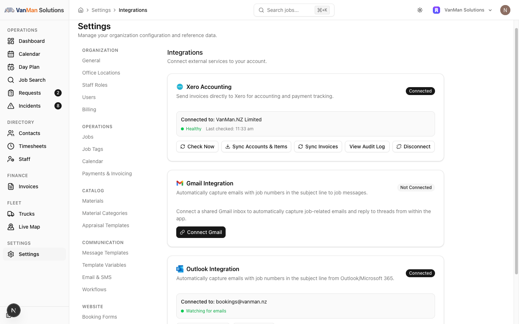
Task: Click Connect Gmail button
Action: [x=201, y=232]
